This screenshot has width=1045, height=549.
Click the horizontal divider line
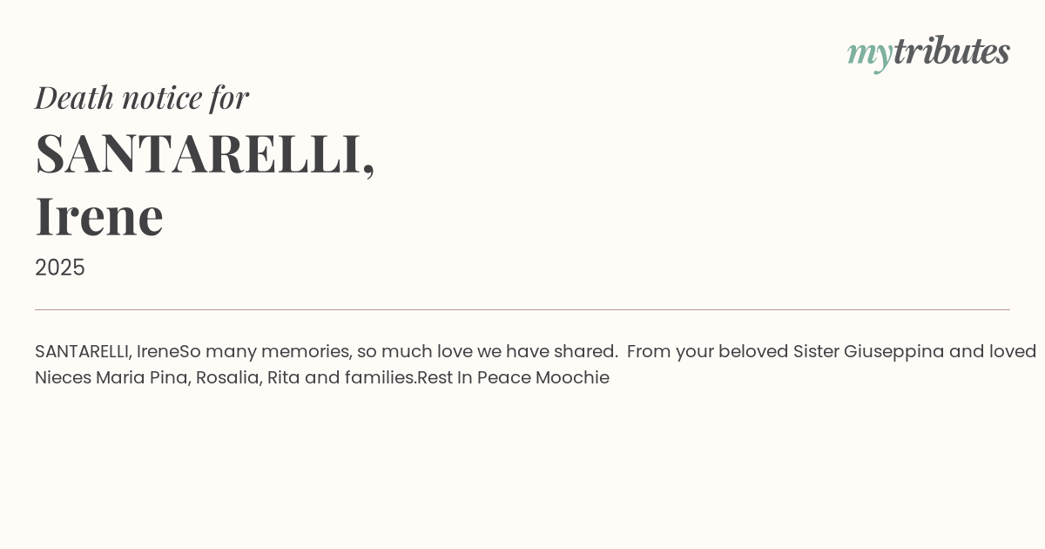(522, 309)
